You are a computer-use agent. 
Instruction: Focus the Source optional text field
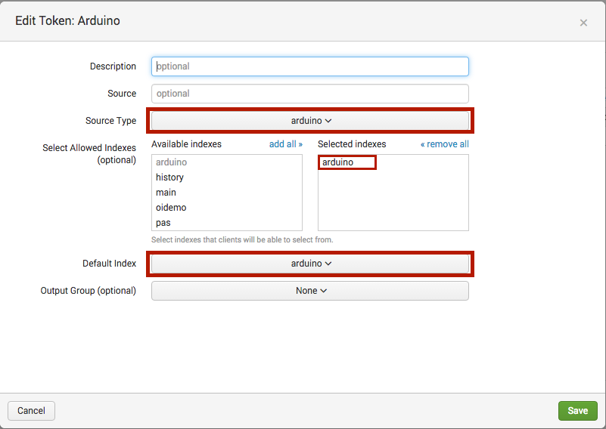tap(310, 94)
